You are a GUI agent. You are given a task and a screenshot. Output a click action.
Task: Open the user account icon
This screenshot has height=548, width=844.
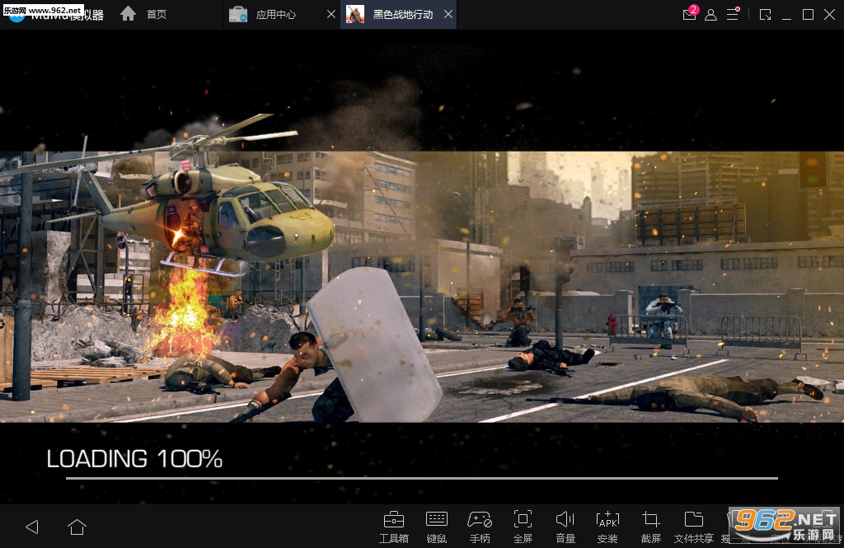710,15
